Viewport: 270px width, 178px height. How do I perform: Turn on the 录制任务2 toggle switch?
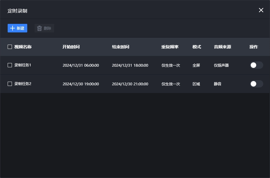click(x=256, y=84)
